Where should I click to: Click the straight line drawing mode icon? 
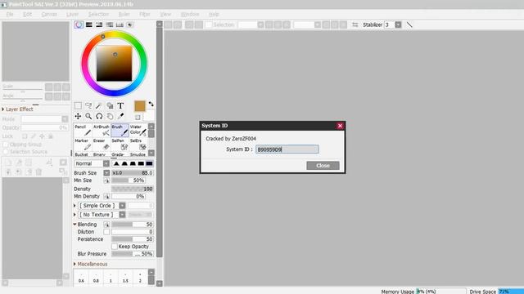[x=409, y=24]
